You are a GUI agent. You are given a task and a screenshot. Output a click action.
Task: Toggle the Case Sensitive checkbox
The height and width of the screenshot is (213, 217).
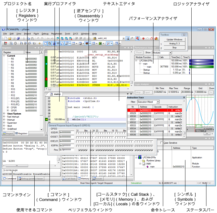pyautogui.click(x=161, y=143)
